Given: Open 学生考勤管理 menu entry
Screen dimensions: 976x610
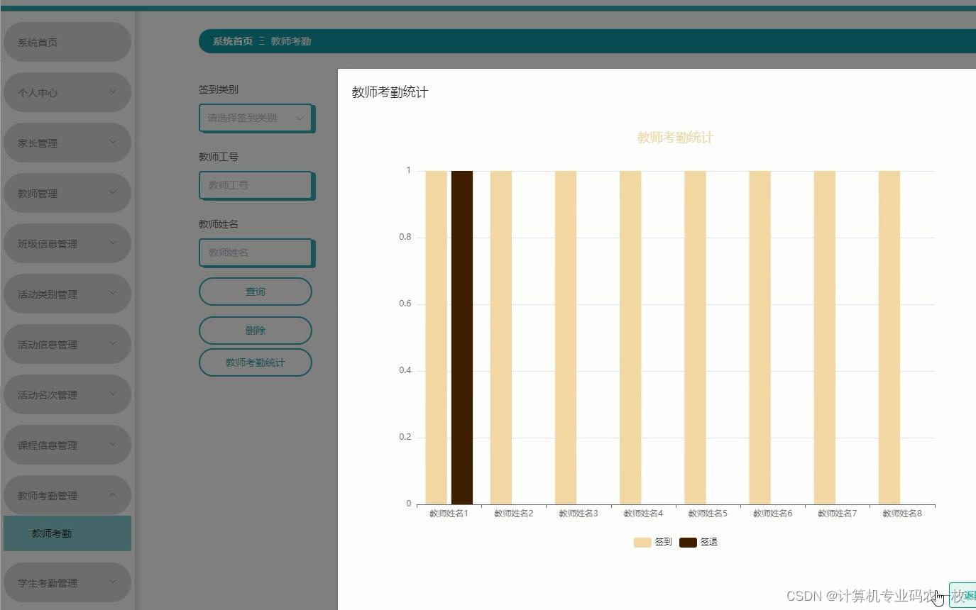Looking at the screenshot, I should pyautogui.click(x=67, y=582).
